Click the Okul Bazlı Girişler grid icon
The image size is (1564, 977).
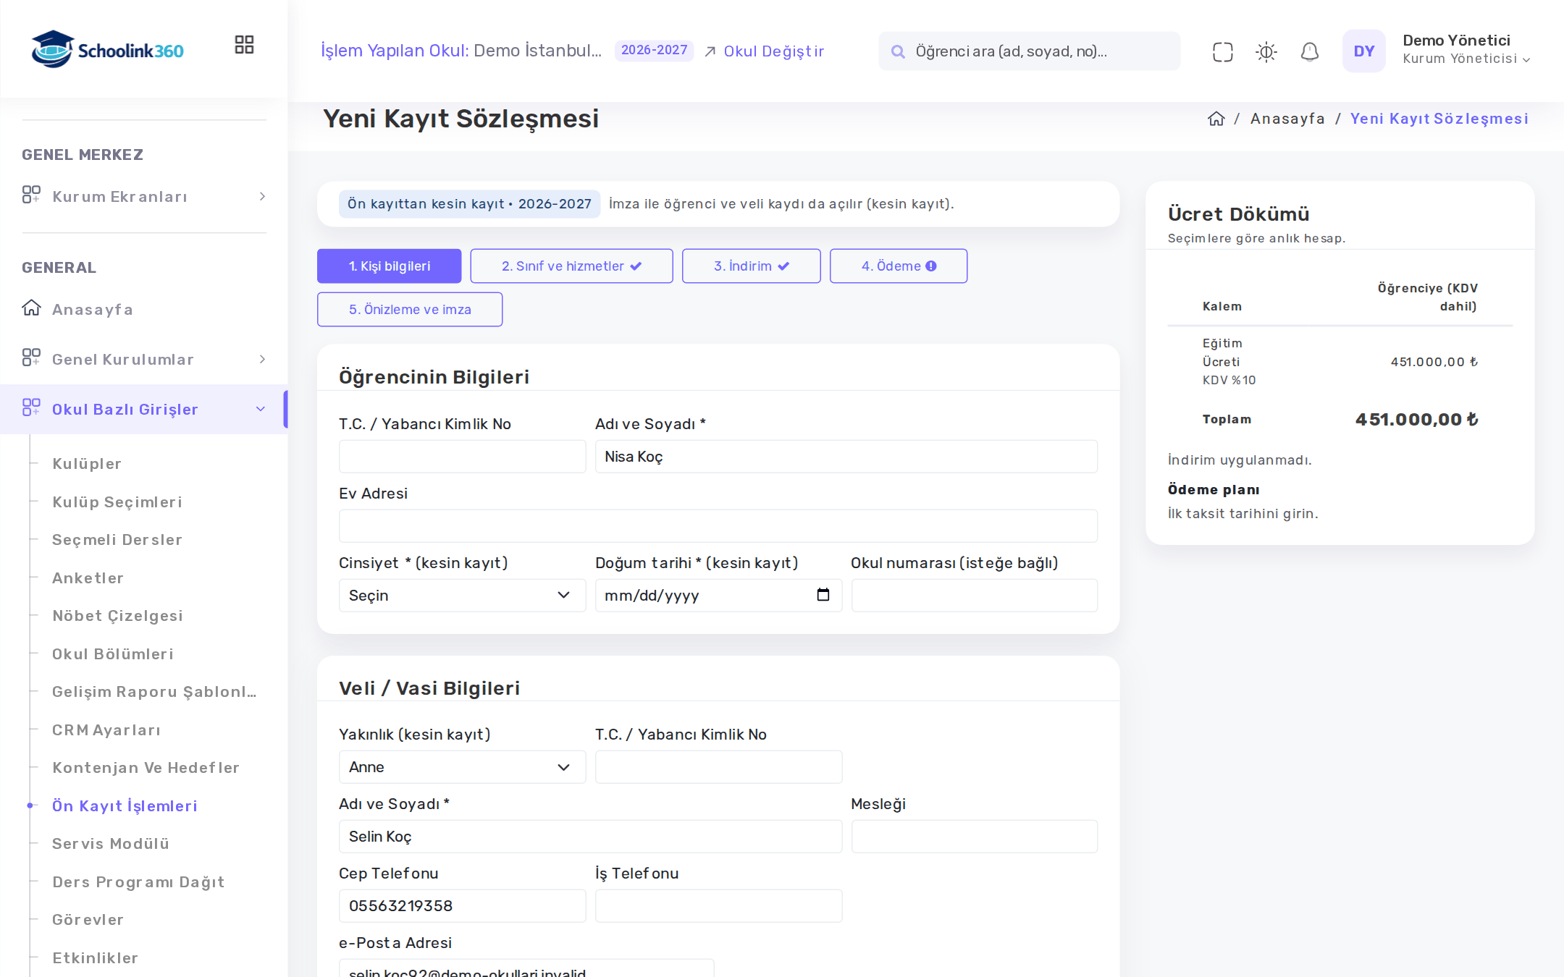click(x=31, y=407)
